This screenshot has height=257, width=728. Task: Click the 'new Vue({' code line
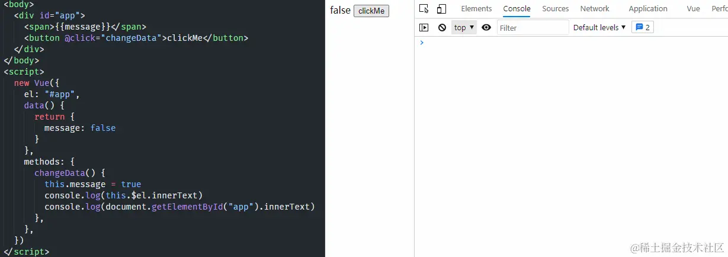pyautogui.click(x=37, y=83)
